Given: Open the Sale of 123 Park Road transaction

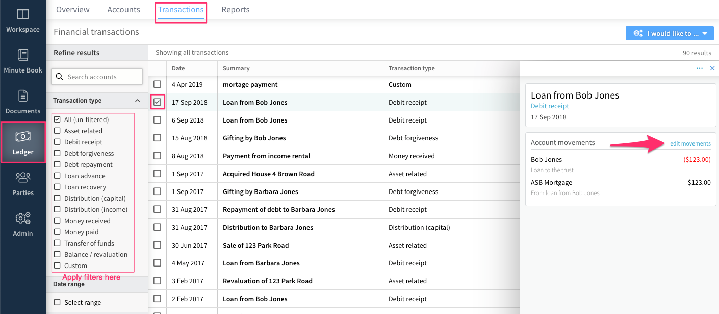Looking at the screenshot, I should (255, 245).
